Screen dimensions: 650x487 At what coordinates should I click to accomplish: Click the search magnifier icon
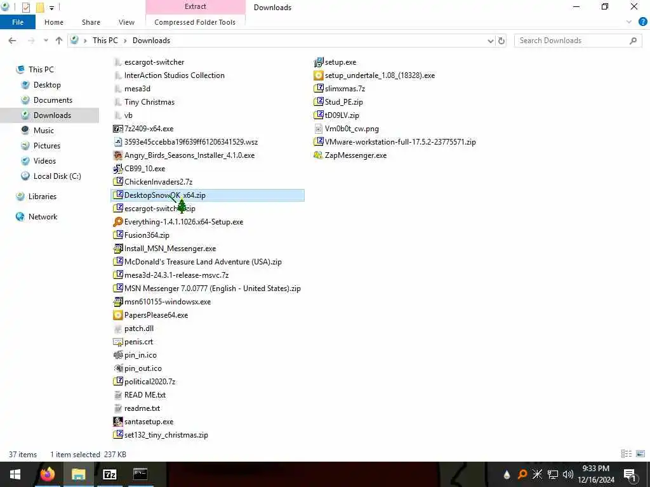(633, 41)
